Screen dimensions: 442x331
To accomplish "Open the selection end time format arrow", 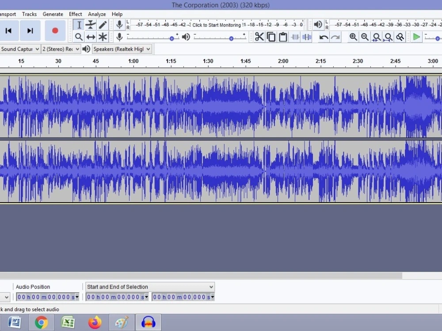I will click(213, 297).
